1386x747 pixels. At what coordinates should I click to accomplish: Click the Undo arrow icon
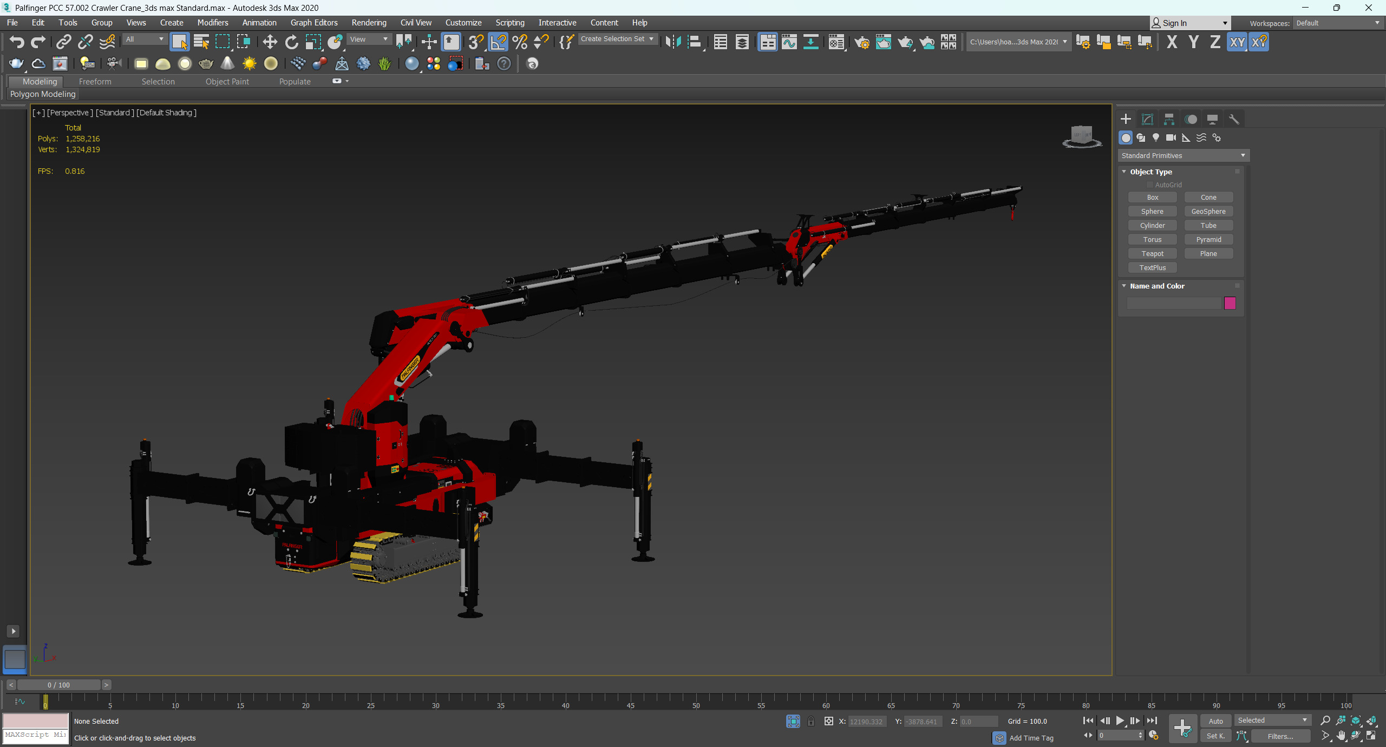[x=17, y=42]
